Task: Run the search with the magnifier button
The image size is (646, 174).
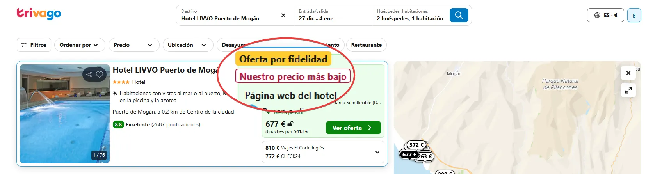Action: click(459, 15)
